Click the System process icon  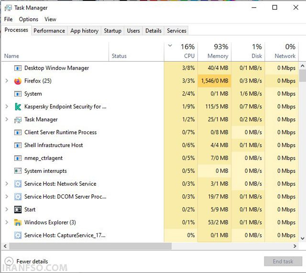(18, 94)
